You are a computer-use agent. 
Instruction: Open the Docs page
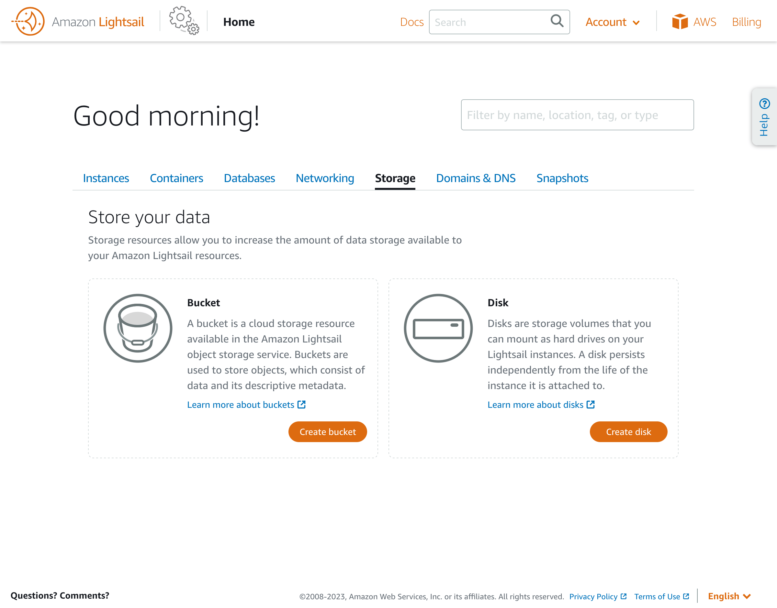pyautogui.click(x=412, y=22)
